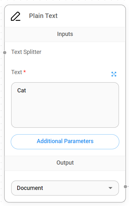Focus the empty area of Text input box
The width and height of the screenshot is (129, 206).
click(65, 110)
